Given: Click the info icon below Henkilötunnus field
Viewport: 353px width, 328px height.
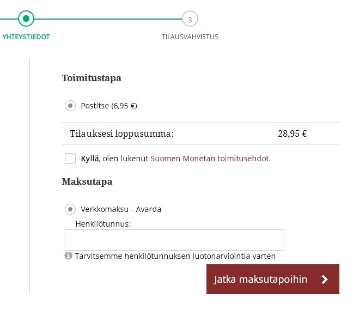Looking at the screenshot, I should (69, 255).
